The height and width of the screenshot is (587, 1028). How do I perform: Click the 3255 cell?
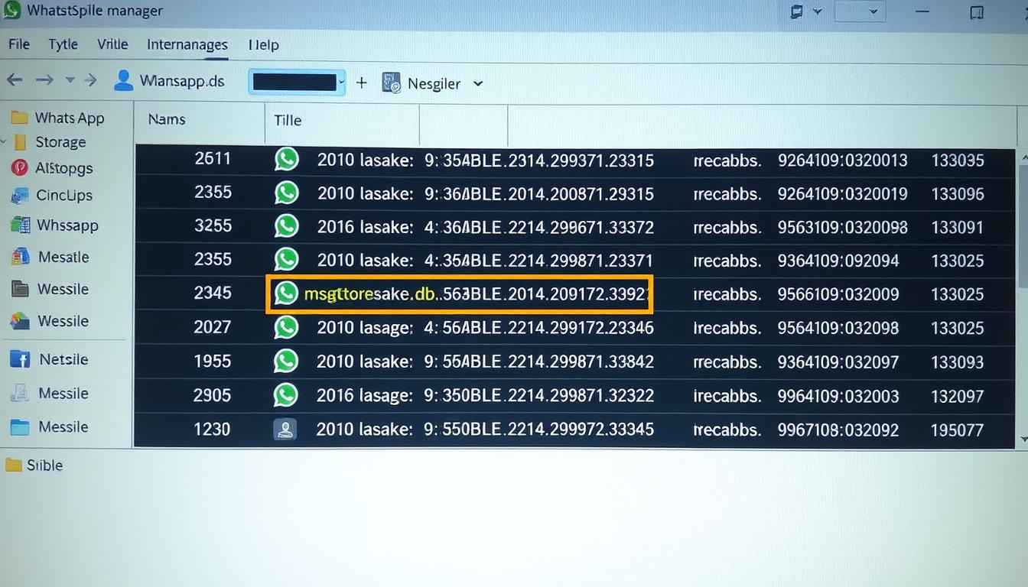point(213,226)
